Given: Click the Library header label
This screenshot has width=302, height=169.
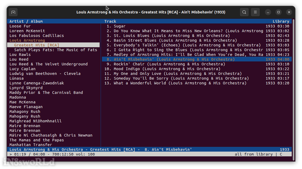Looking at the screenshot, I should tap(281, 21).
